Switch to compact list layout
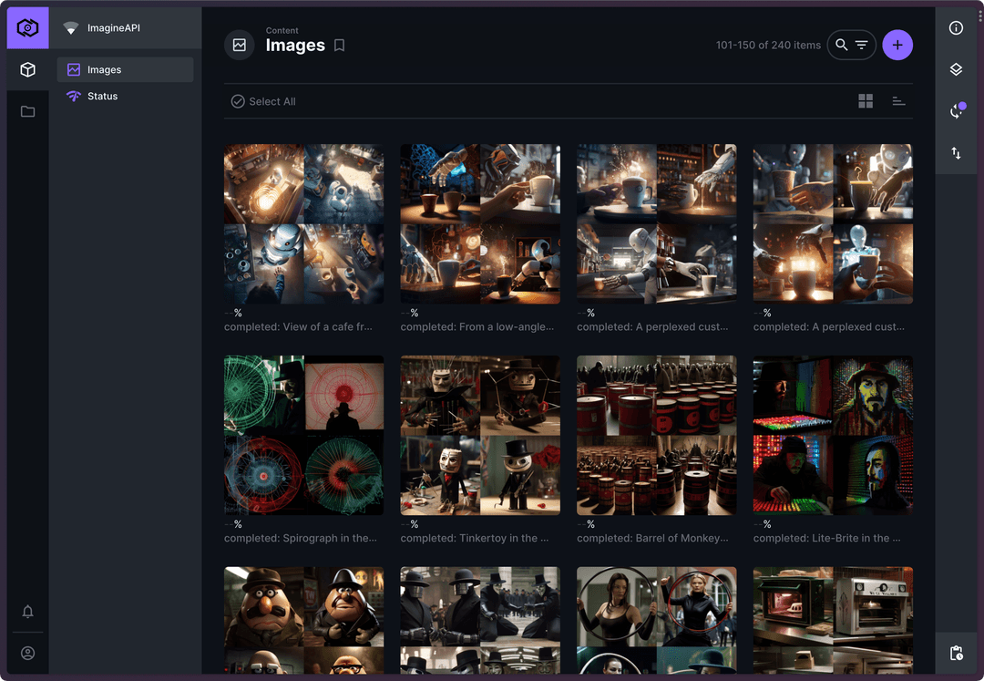 (898, 100)
